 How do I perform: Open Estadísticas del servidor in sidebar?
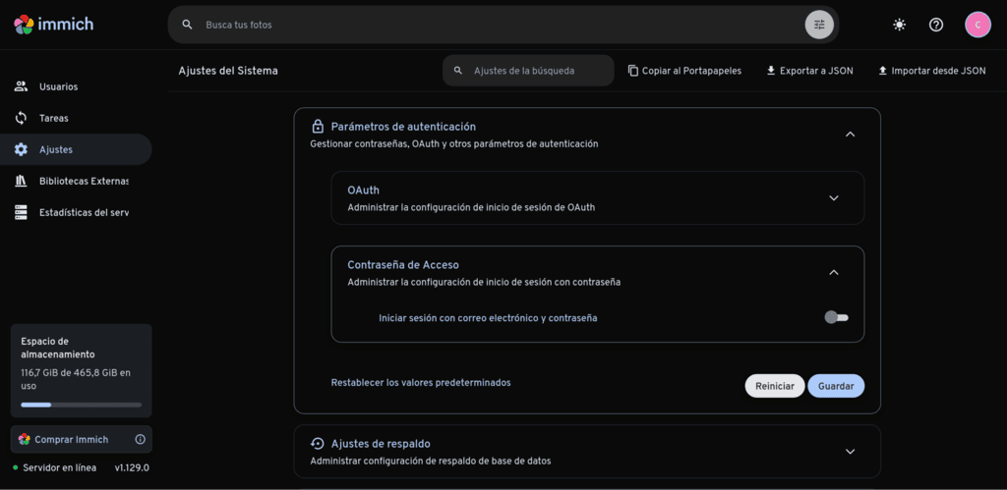click(x=76, y=212)
